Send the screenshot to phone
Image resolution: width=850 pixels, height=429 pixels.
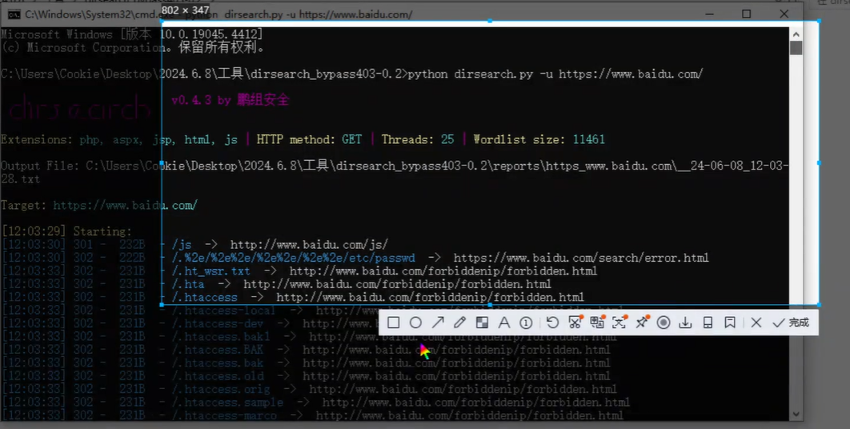coord(708,323)
